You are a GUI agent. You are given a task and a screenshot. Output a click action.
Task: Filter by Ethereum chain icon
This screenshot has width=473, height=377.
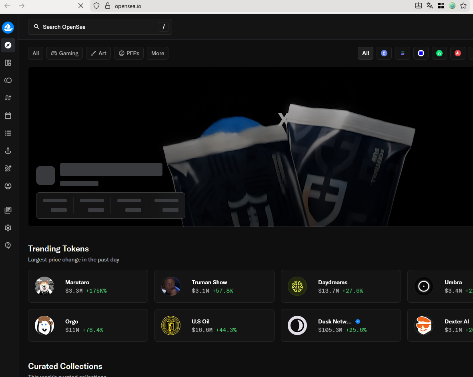click(384, 53)
